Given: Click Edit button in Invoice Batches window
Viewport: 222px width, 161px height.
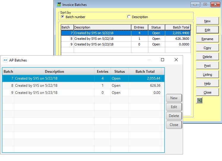Looking at the screenshot, I should [x=207, y=30].
